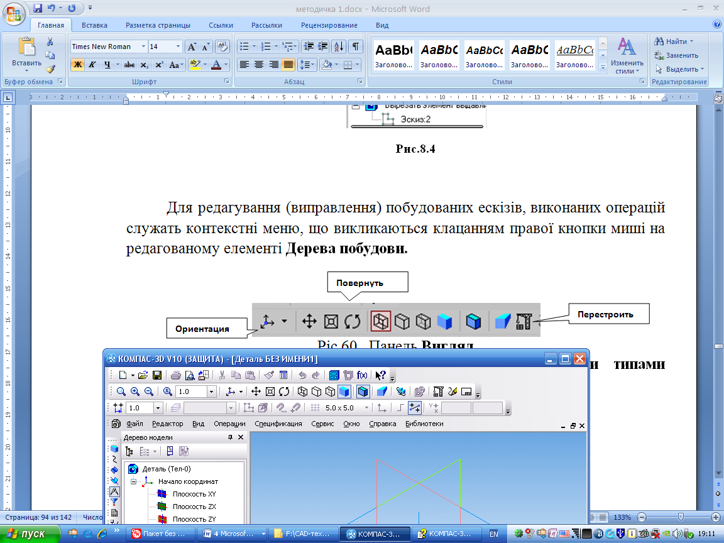Click Zoom Out magnifier in KOMPAS-3D view toolbar

[149, 392]
